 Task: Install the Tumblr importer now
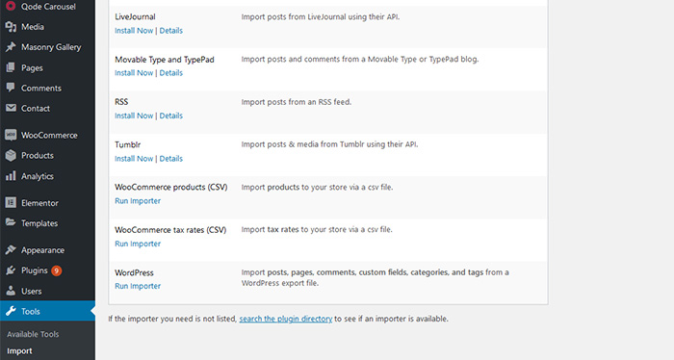click(x=134, y=159)
